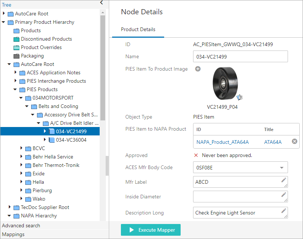Run the Execute Mapper button
Image resolution: width=303 pixels, height=239 pixels.
pos(151,230)
